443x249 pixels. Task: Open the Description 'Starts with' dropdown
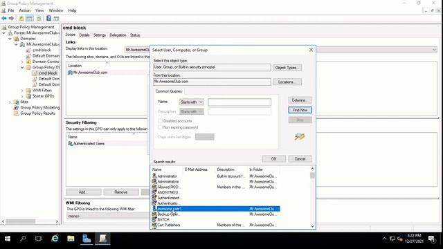192,111
